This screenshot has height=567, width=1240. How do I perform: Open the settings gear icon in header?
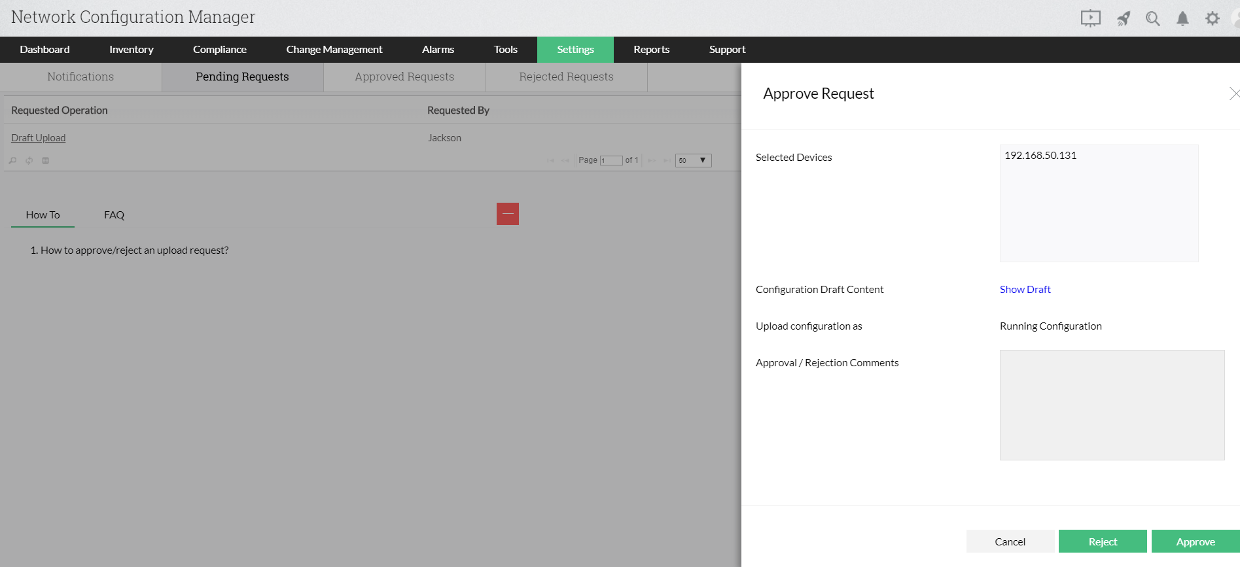pos(1213,18)
